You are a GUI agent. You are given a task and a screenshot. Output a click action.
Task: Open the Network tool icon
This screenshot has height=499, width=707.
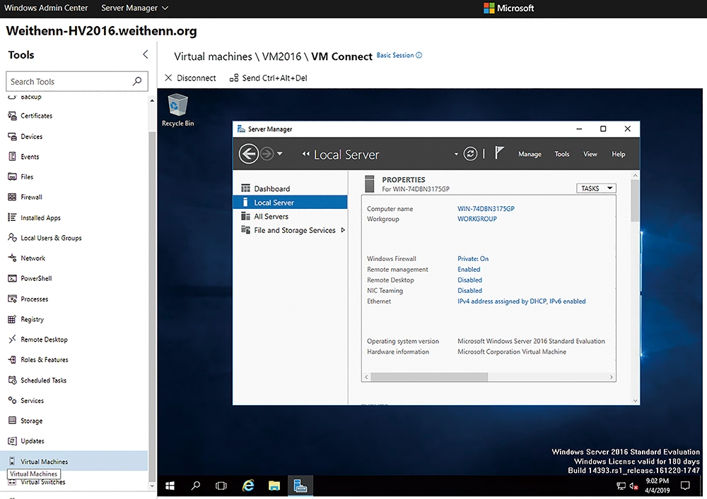[x=12, y=258]
